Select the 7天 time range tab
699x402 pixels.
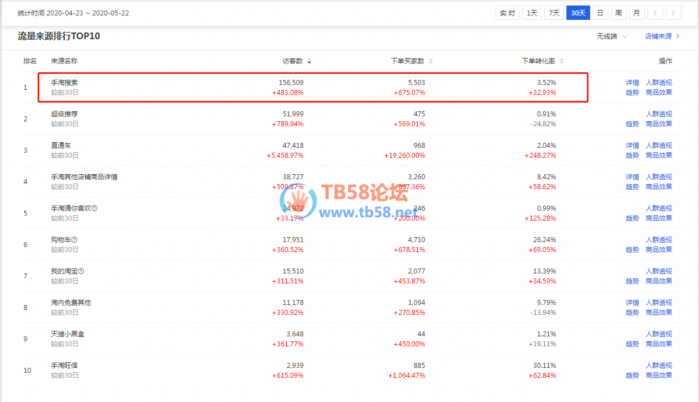point(554,13)
